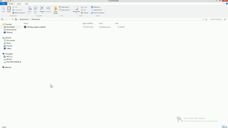This screenshot has height=128, width=228.
Task: Click Downloads in the address breadcrumb
Action: tap(36, 19)
